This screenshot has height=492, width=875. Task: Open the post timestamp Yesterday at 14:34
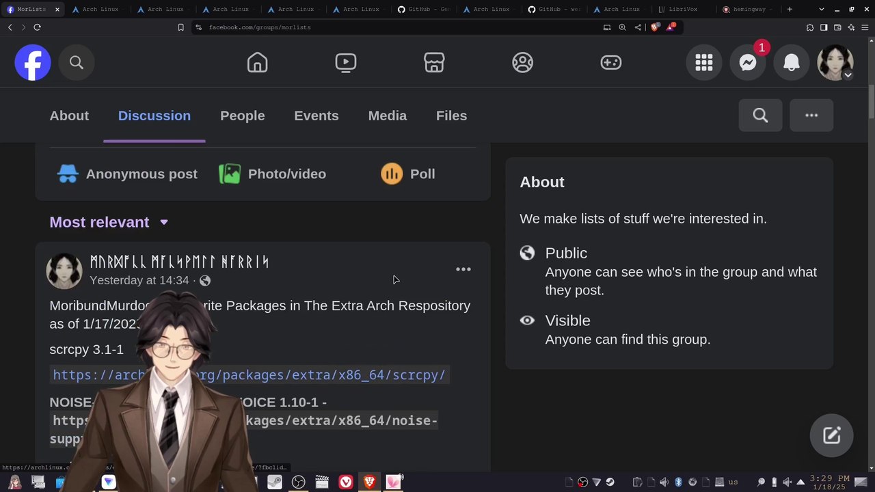(x=139, y=280)
